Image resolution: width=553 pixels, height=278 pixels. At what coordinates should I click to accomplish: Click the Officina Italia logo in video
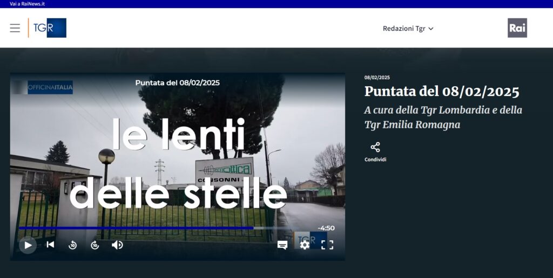click(50, 87)
